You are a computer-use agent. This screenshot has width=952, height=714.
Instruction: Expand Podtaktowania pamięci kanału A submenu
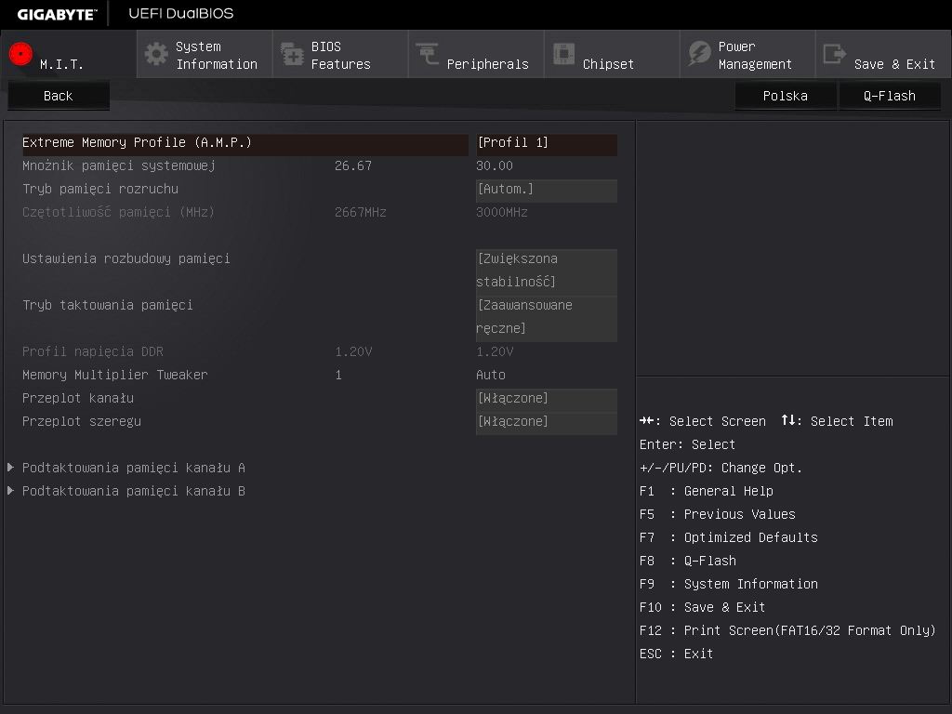134,468
